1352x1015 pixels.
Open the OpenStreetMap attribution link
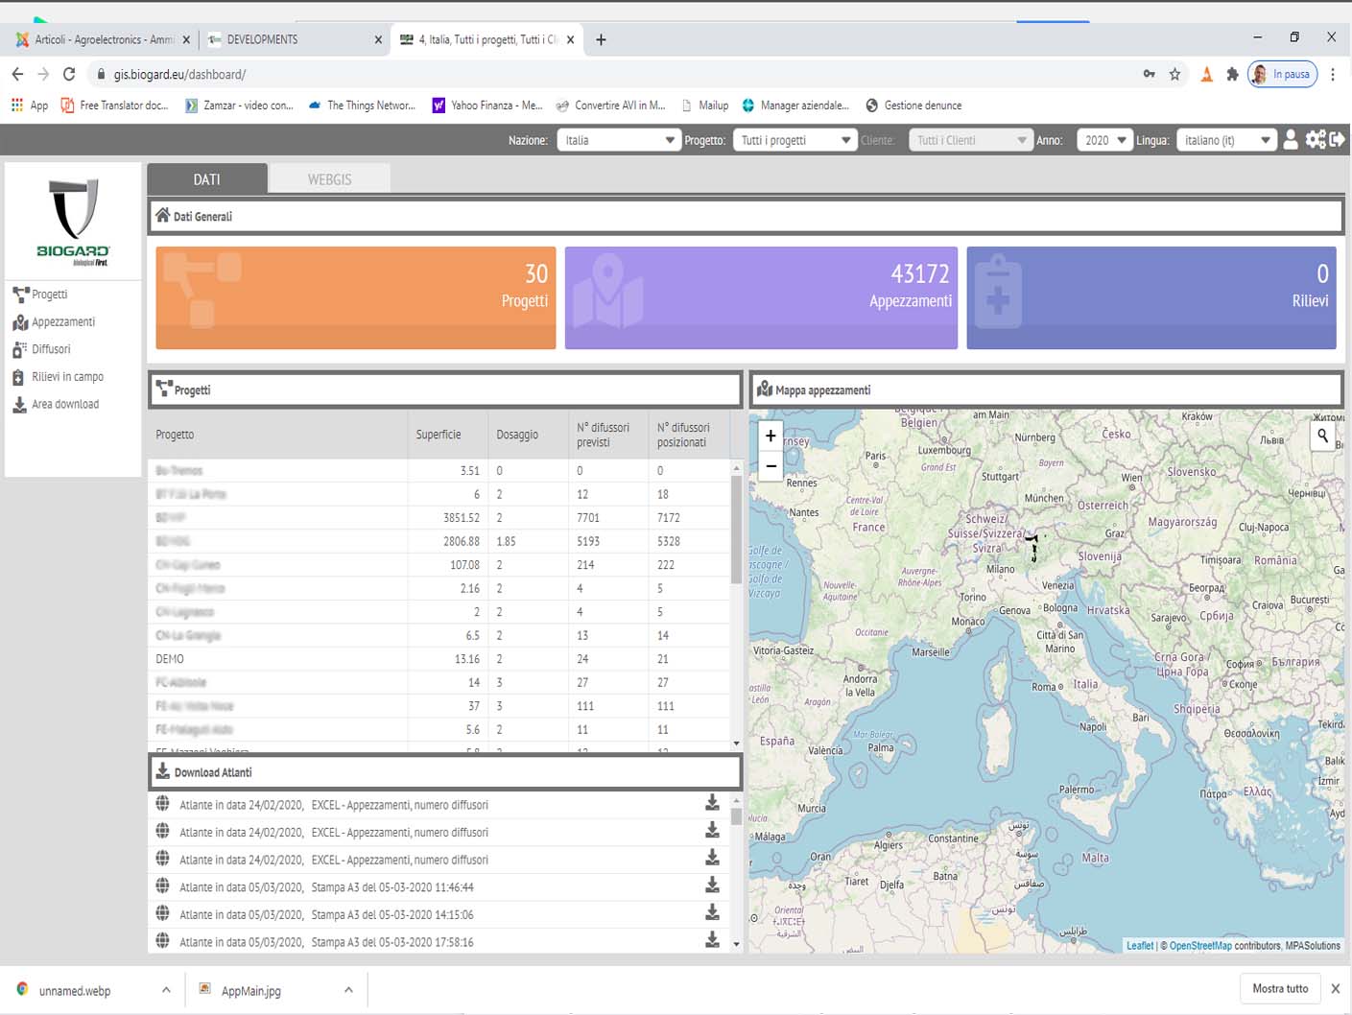click(x=1200, y=946)
